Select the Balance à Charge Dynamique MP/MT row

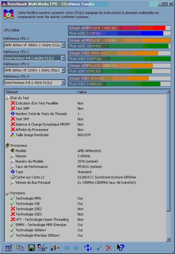click(86, 124)
